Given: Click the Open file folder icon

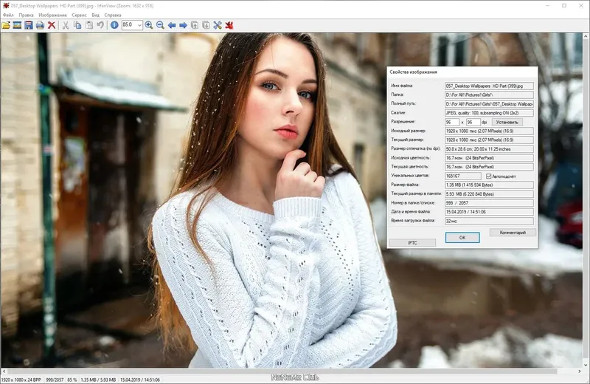Looking at the screenshot, I should click(6, 25).
